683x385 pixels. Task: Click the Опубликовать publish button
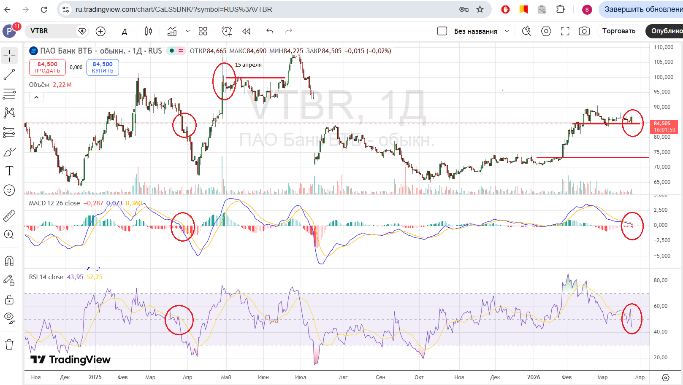tap(665, 31)
